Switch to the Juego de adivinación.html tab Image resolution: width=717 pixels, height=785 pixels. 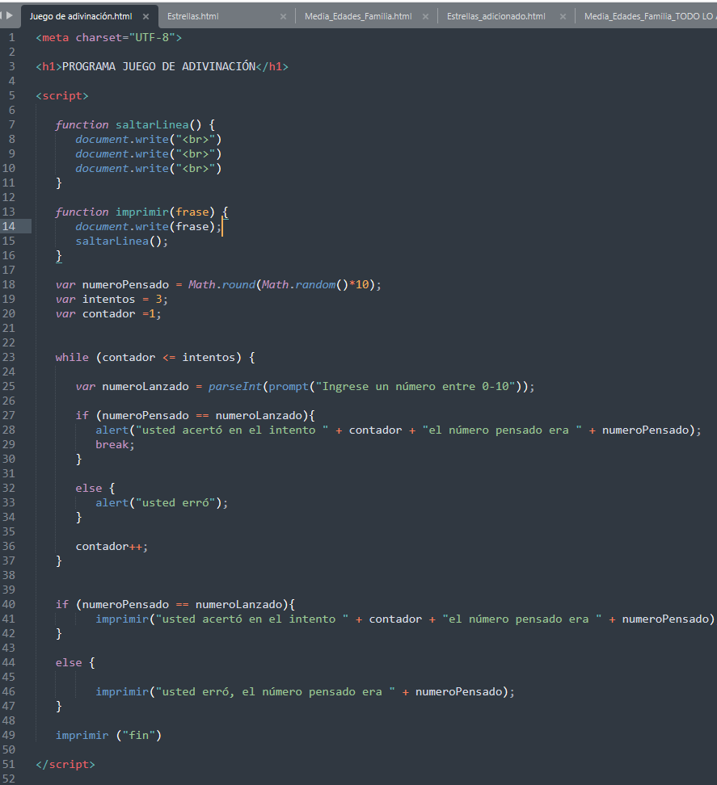click(x=81, y=16)
